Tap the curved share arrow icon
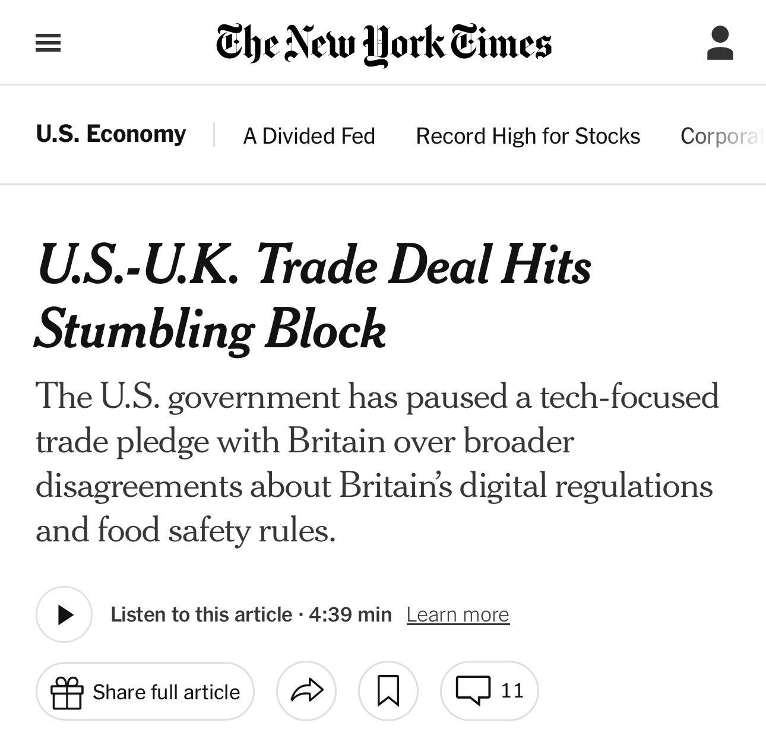This screenshot has height=745, width=766. pos(306,691)
